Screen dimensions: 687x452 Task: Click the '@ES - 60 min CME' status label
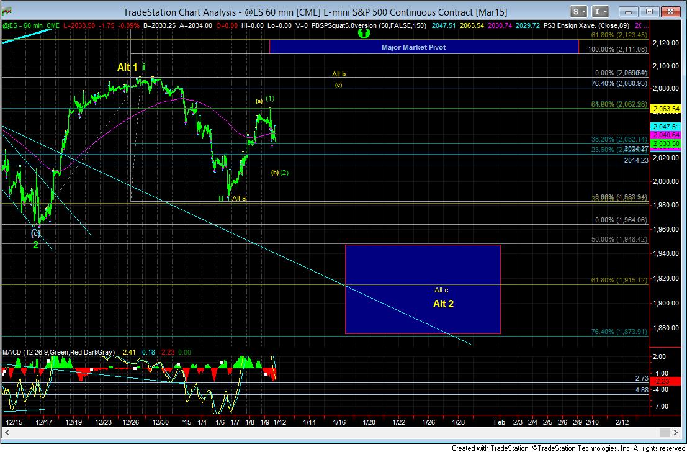point(31,26)
